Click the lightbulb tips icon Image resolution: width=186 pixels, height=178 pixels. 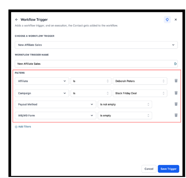point(167,20)
